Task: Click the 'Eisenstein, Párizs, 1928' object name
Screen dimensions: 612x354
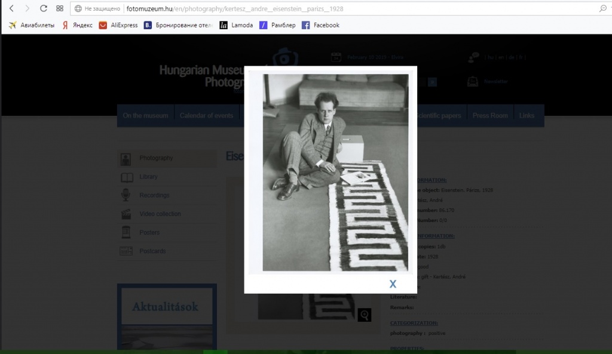Action: [x=467, y=190]
